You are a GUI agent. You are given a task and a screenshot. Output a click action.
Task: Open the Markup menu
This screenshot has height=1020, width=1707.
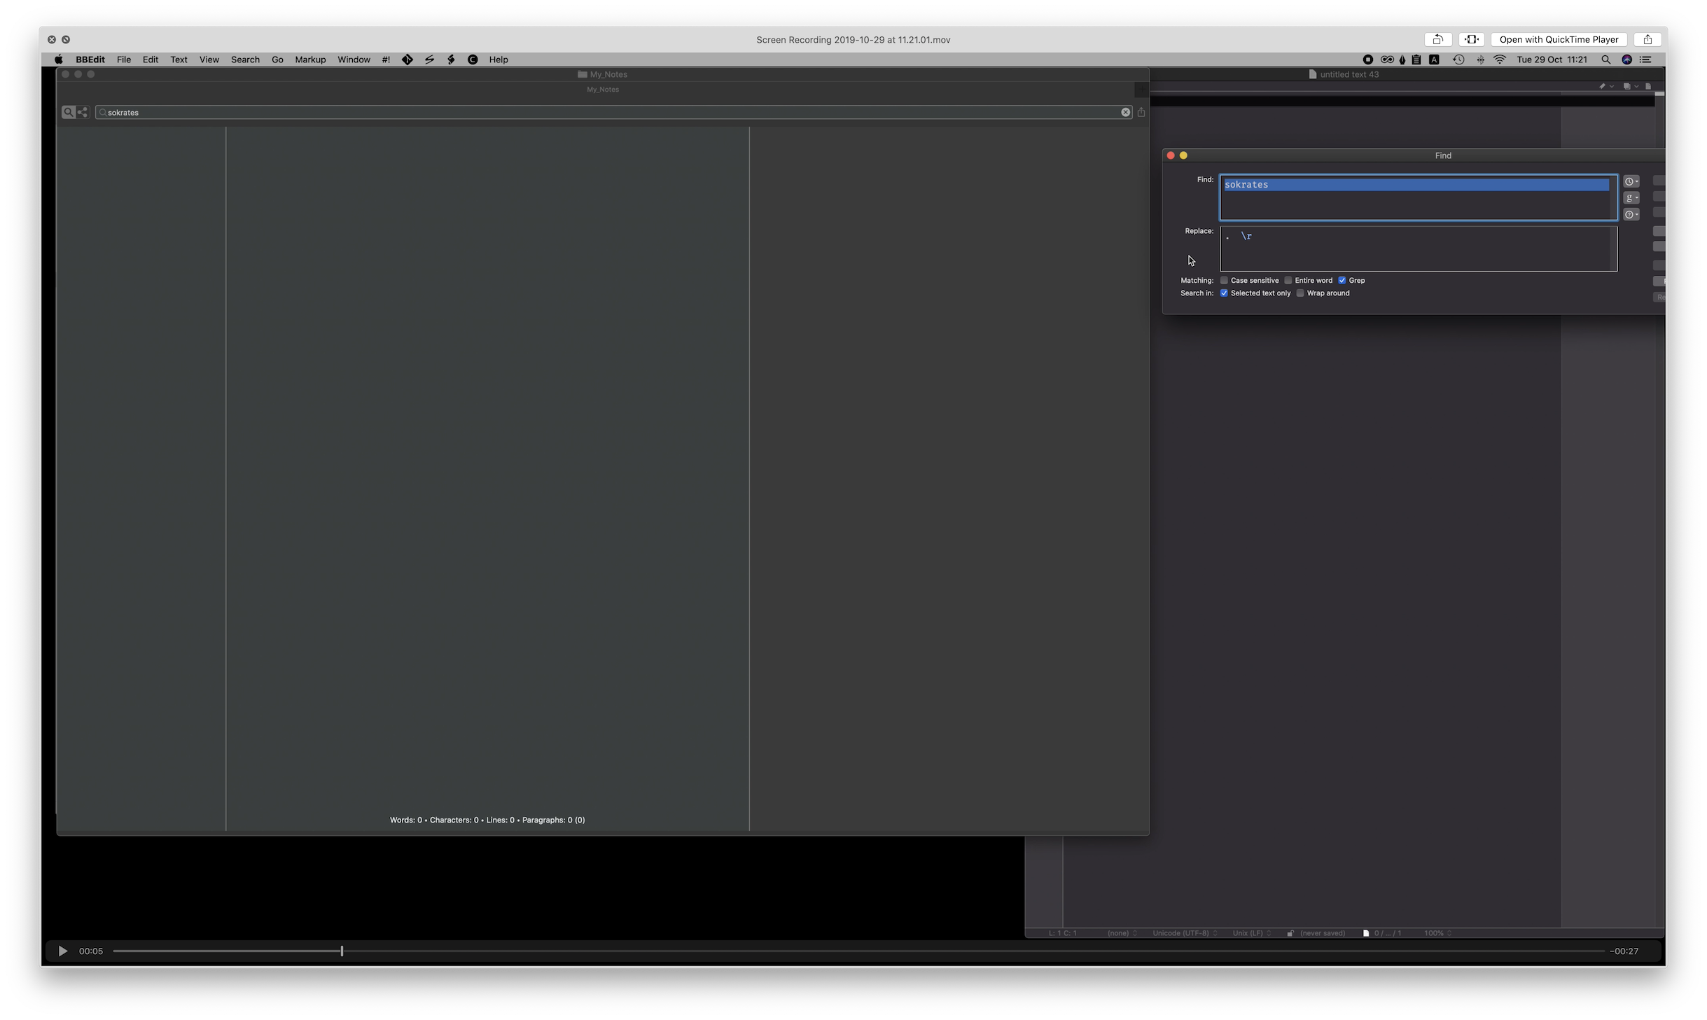pos(310,60)
